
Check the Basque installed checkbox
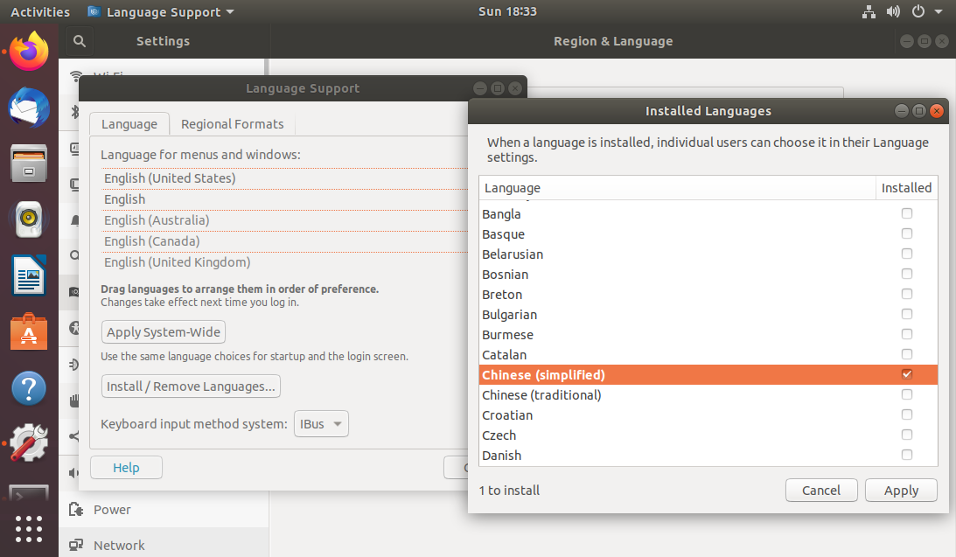[x=907, y=233]
